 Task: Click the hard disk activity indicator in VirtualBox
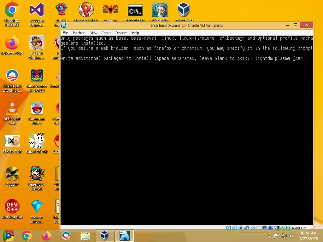point(228,228)
